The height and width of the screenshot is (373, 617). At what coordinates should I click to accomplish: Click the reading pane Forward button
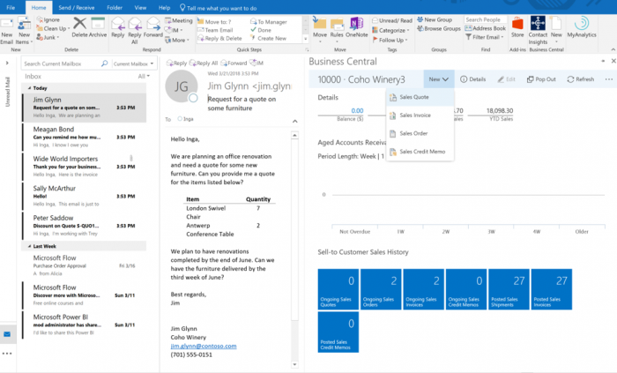tap(234, 63)
